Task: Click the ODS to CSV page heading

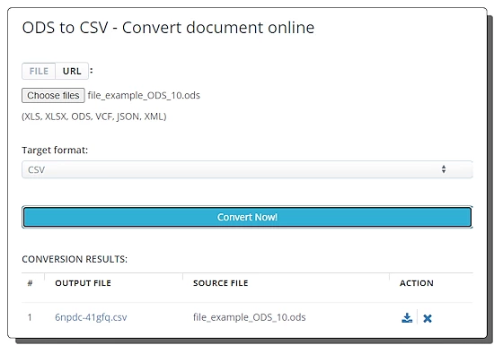Action: [168, 28]
